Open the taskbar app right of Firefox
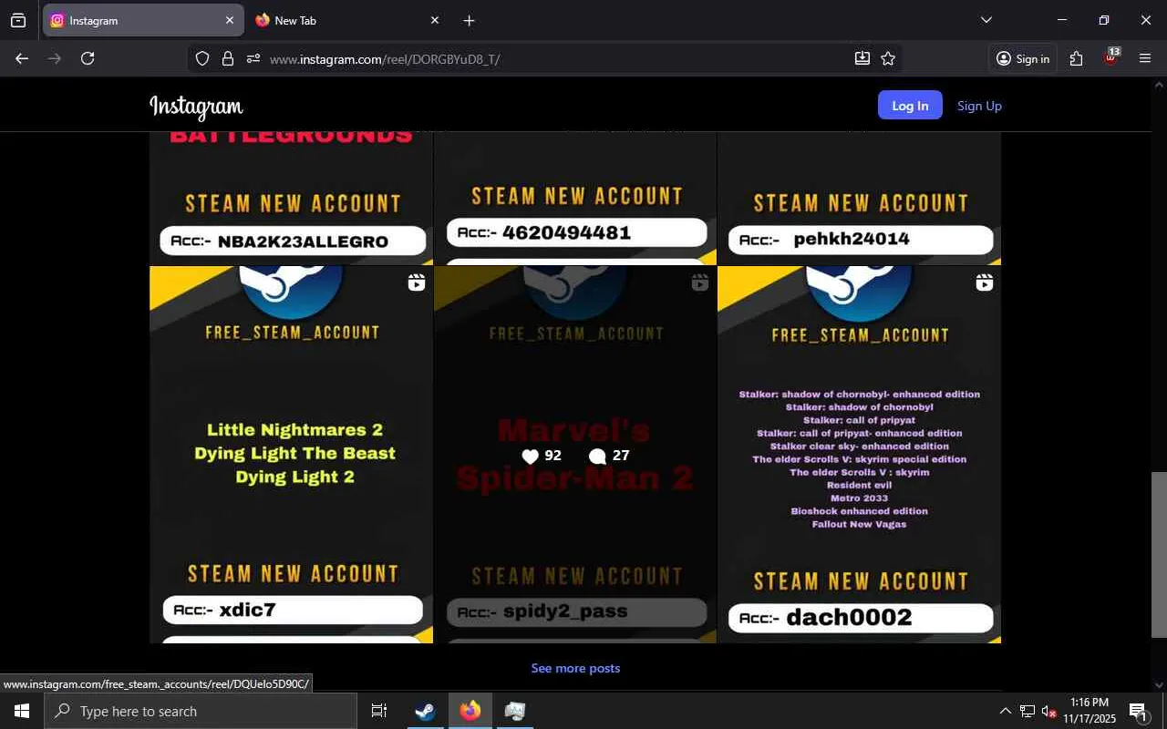 pyautogui.click(x=515, y=711)
